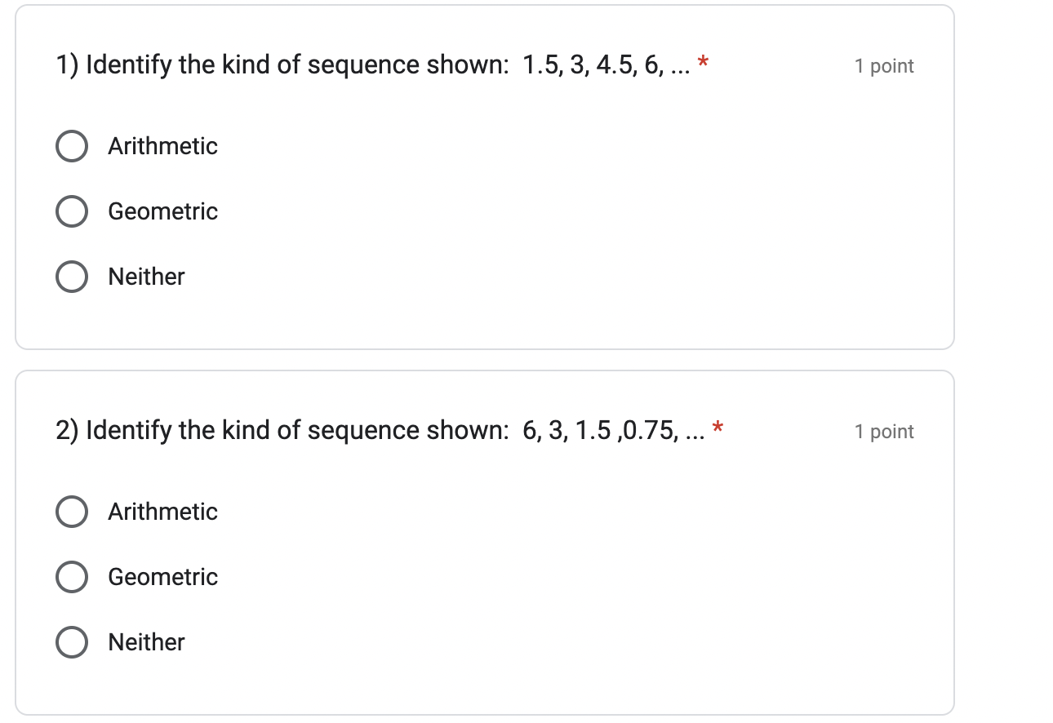Click the Geometric label under question 2
Screen dimensions: 1053x723
162,577
